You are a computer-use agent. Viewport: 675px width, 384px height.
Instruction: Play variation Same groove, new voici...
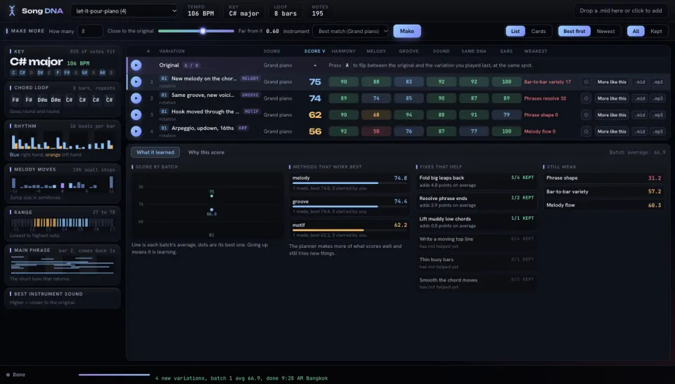click(x=136, y=98)
